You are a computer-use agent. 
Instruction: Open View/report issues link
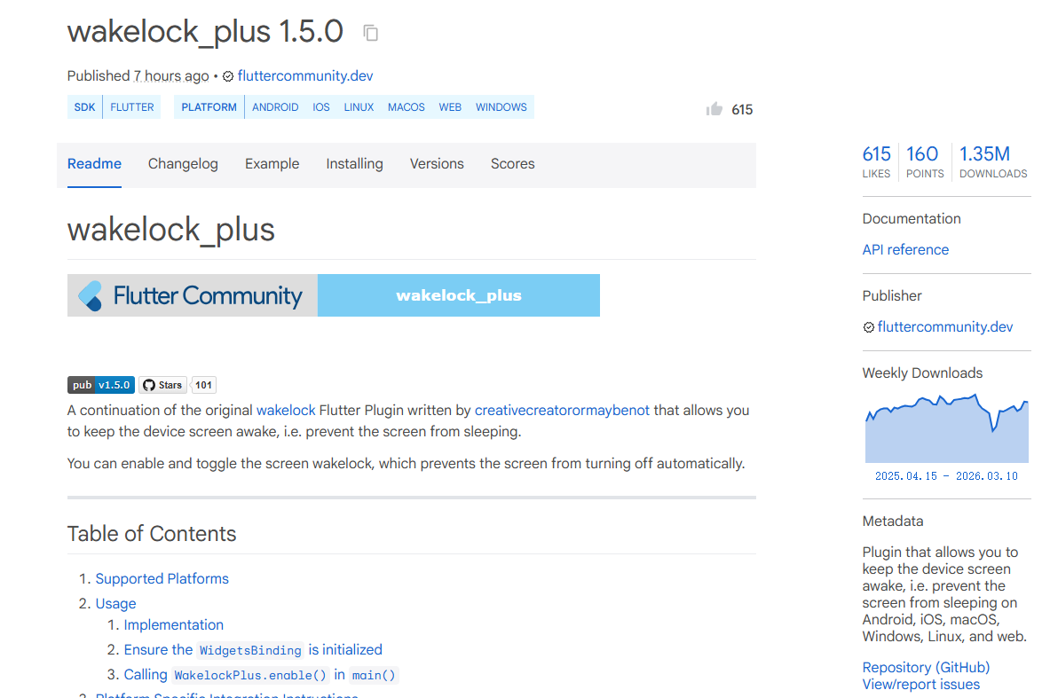click(x=920, y=685)
